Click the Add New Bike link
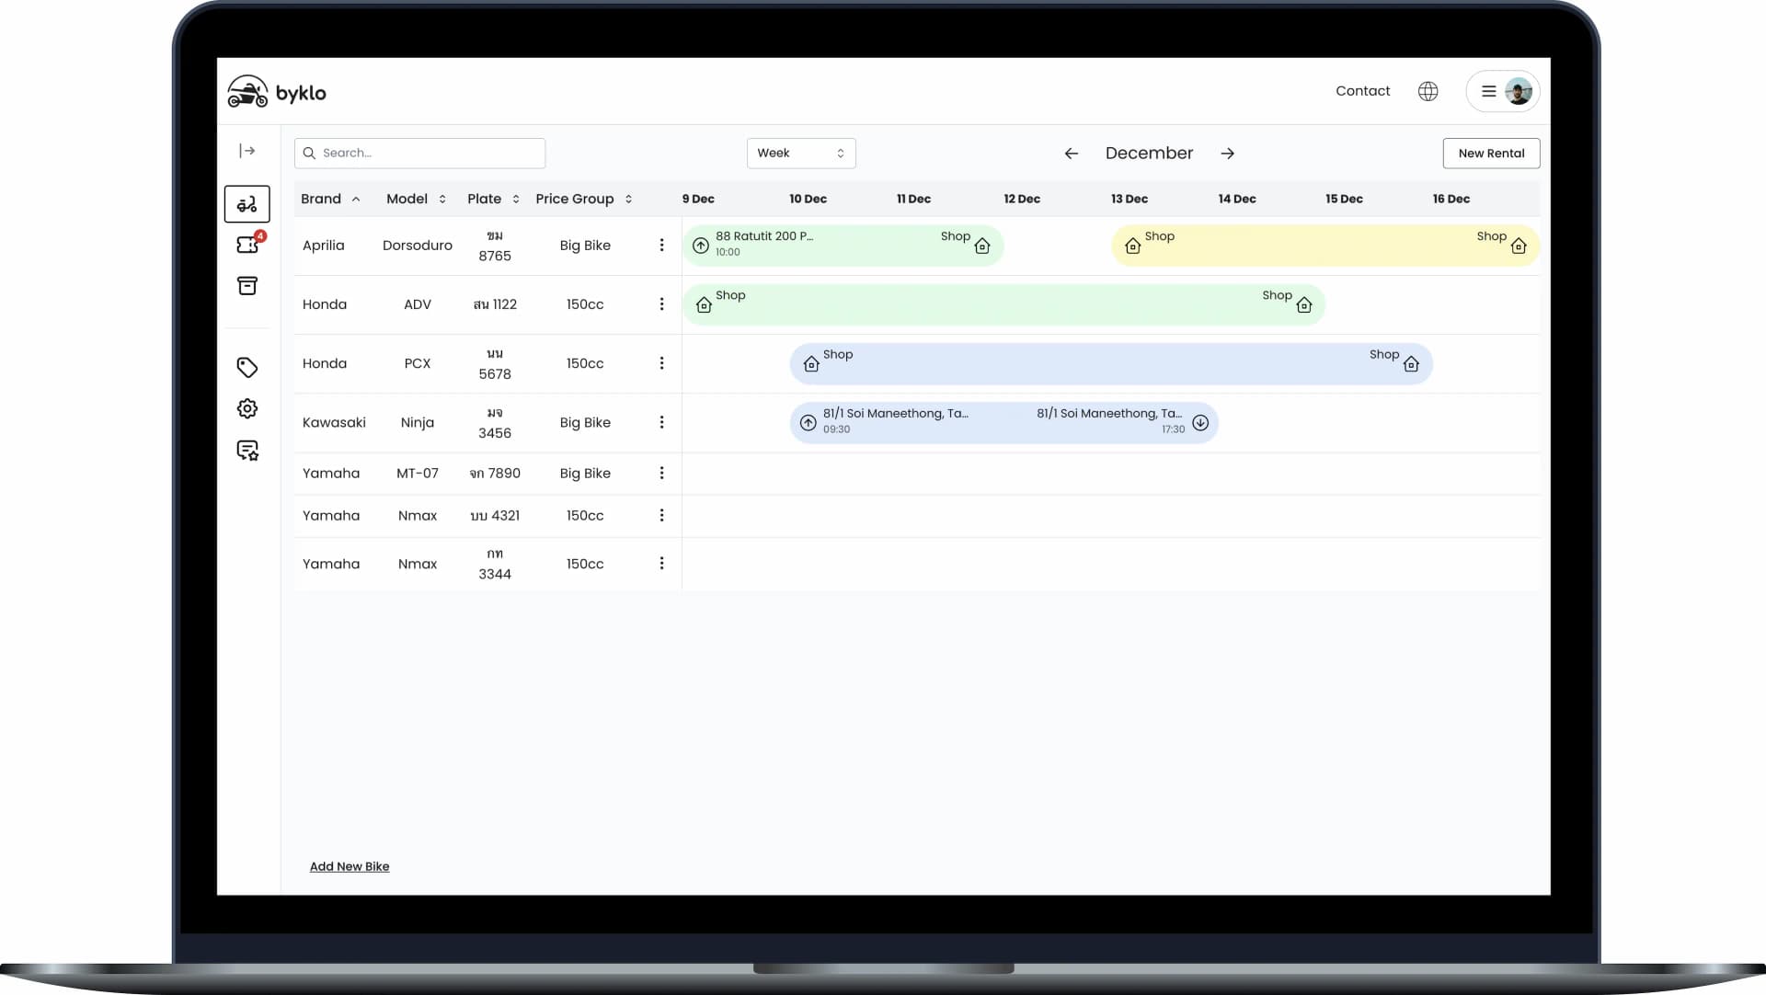 pyautogui.click(x=349, y=866)
